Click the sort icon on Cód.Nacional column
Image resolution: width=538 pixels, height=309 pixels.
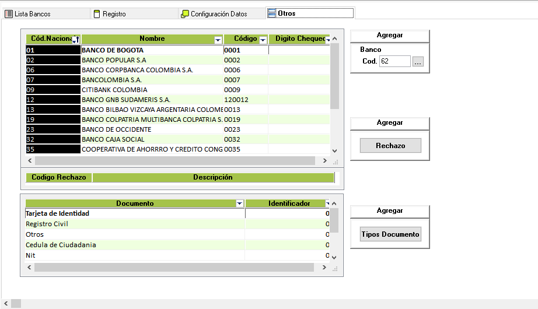pos(76,40)
